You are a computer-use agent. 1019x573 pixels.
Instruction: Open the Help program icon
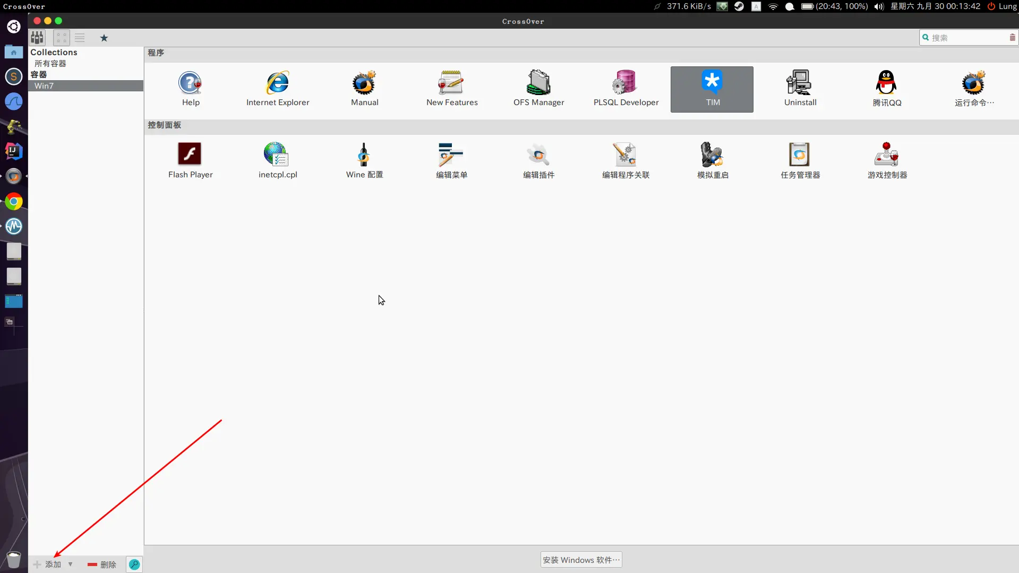tap(190, 89)
